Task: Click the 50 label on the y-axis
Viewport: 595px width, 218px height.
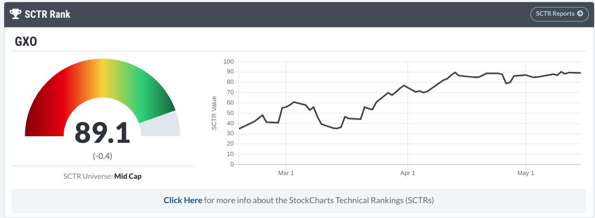Action: tap(229, 113)
